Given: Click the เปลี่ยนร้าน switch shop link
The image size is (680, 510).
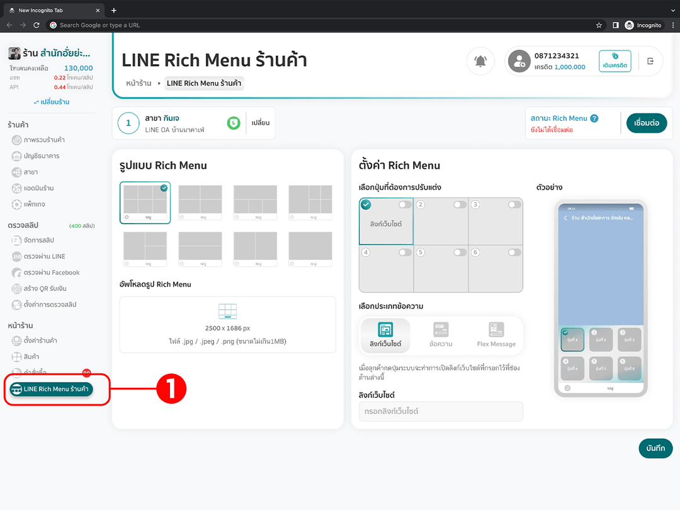Looking at the screenshot, I should pos(52,102).
